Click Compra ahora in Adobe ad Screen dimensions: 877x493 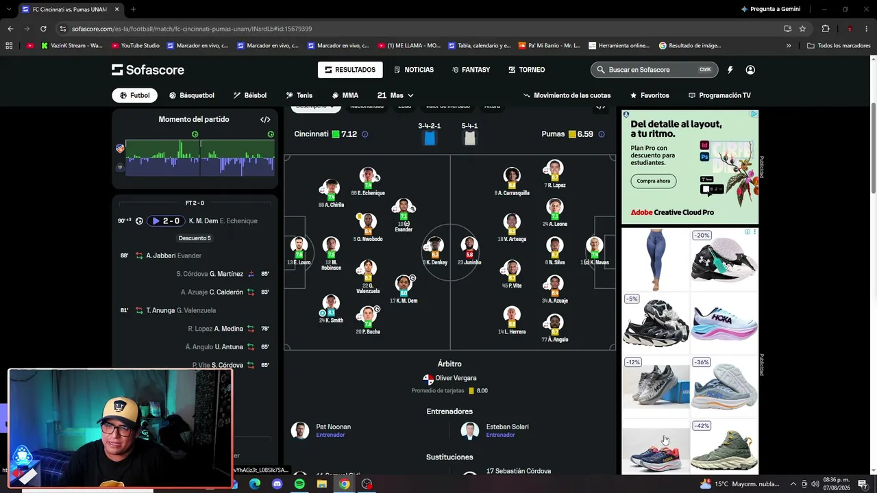654,181
